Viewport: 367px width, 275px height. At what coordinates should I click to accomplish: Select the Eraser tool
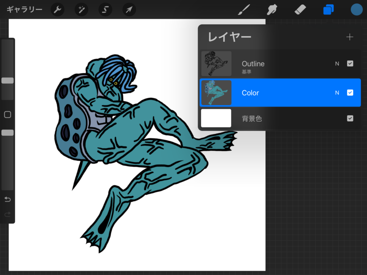pos(300,10)
